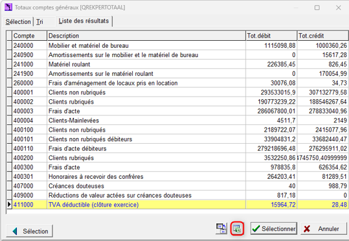Image resolution: width=349 pixels, height=241 pixels.
Task: Click account 241000
Action: 29,64
